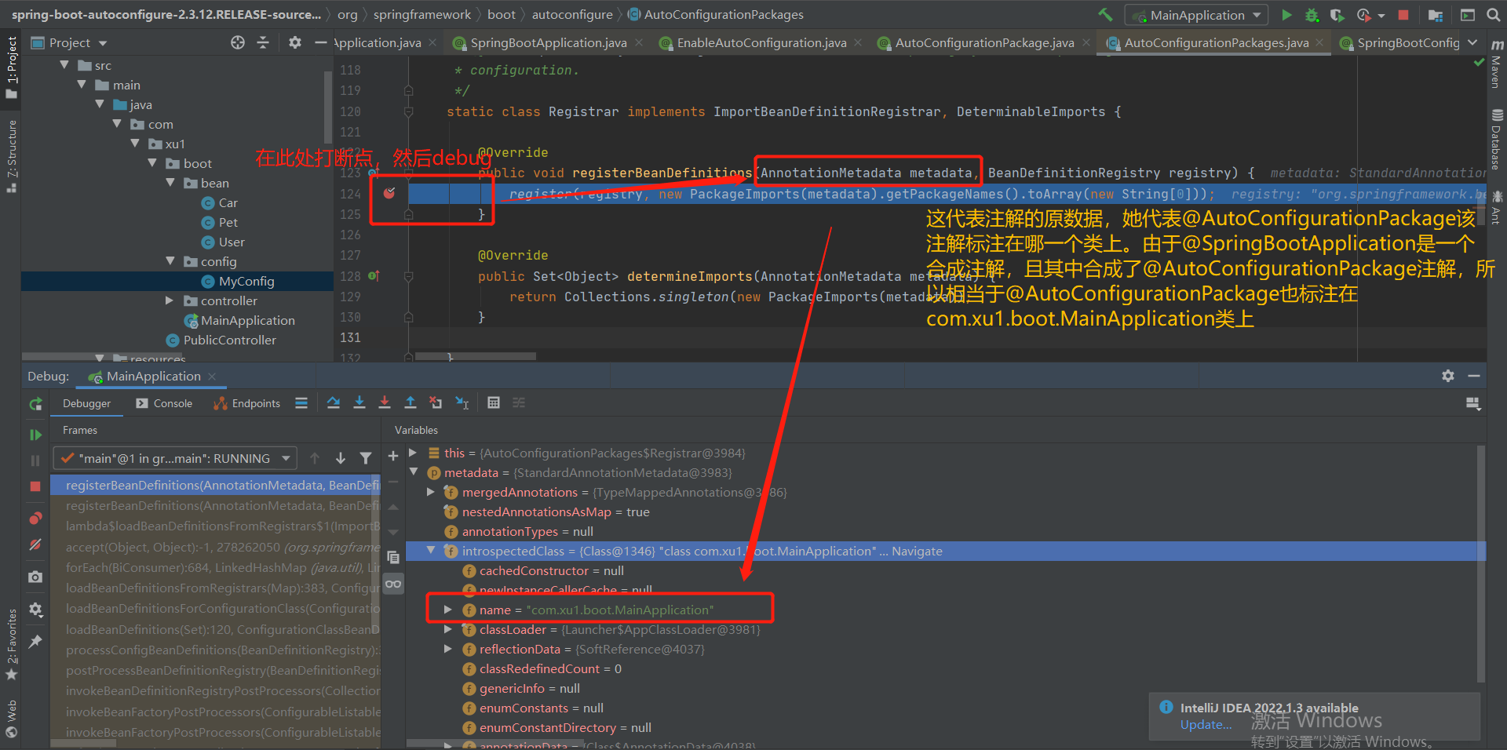
Task: Click Variables panel vertical scrollbar
Action: tap(1482, 565)
